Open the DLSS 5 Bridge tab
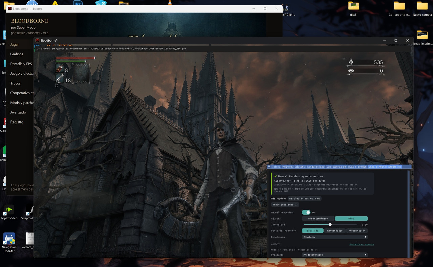Viewport: 433px width, 267px height. pyautogui.click(x=358, y=167)
